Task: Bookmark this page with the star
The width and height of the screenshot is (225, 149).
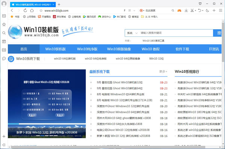Action: tap(41, 11)
